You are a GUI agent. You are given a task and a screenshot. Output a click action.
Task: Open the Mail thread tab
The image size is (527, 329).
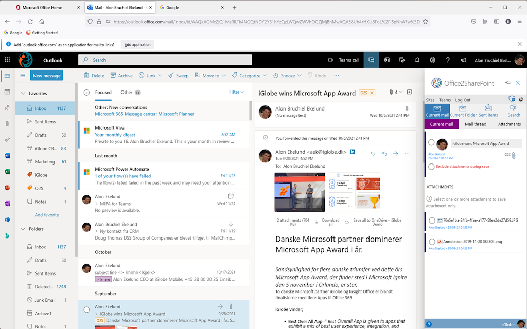tap(475, 124)
